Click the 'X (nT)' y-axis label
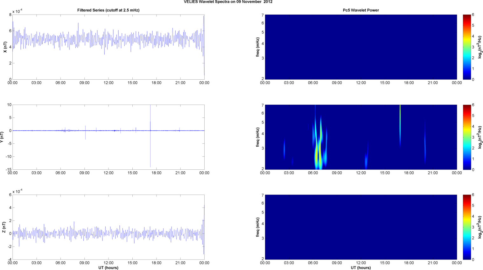483x270 pixels. click(x=5, y=47)
